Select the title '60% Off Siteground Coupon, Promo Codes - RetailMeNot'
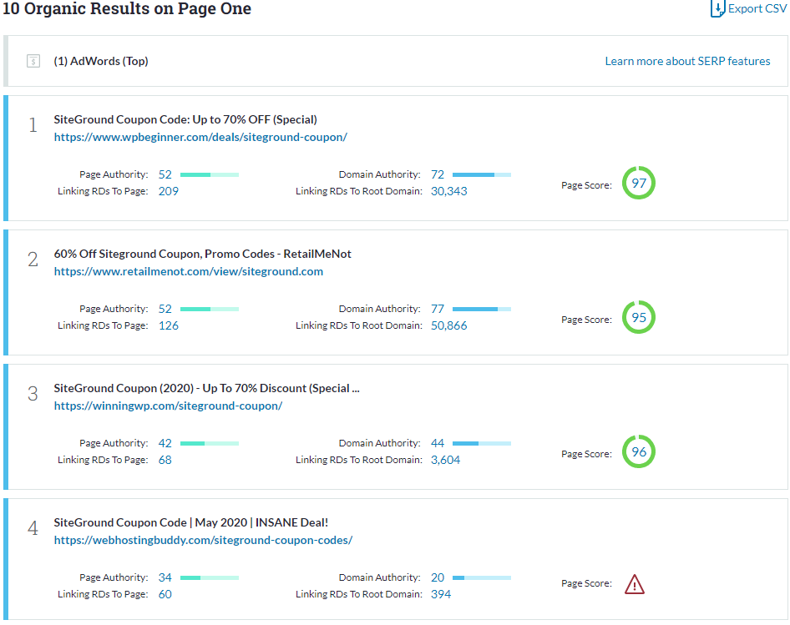790x625 pixels. pos(203,254)
